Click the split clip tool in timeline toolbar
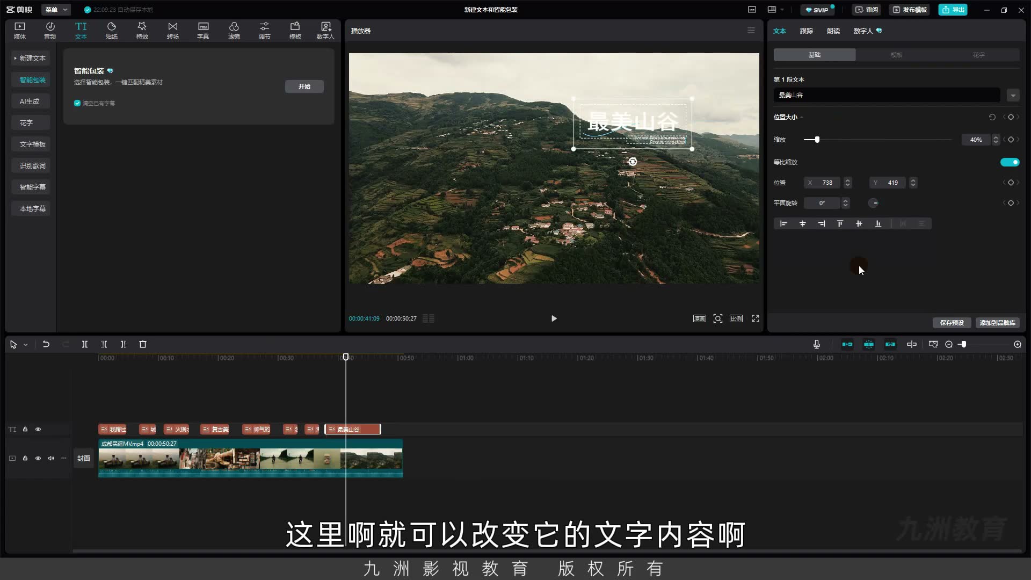The height and width of the screenshot is (580, 1031). [84, 344]
